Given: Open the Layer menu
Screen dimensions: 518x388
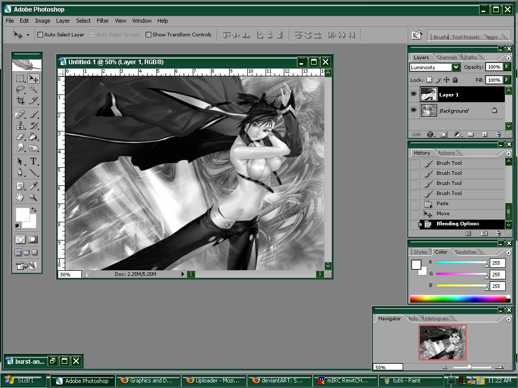Looking at the screenshot, I should 63,21.
